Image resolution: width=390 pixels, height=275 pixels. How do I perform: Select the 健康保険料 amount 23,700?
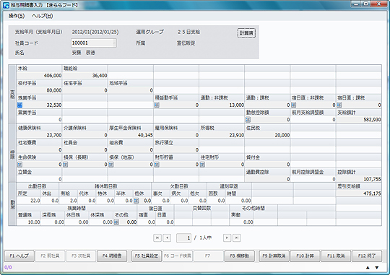point(39,135)
